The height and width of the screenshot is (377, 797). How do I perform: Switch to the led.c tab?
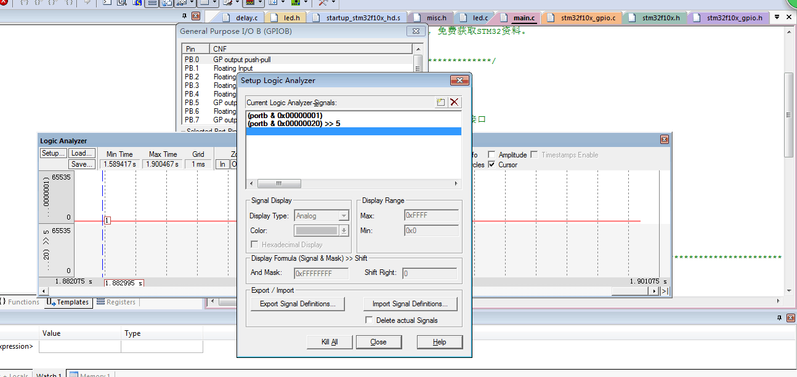[474, 18]
